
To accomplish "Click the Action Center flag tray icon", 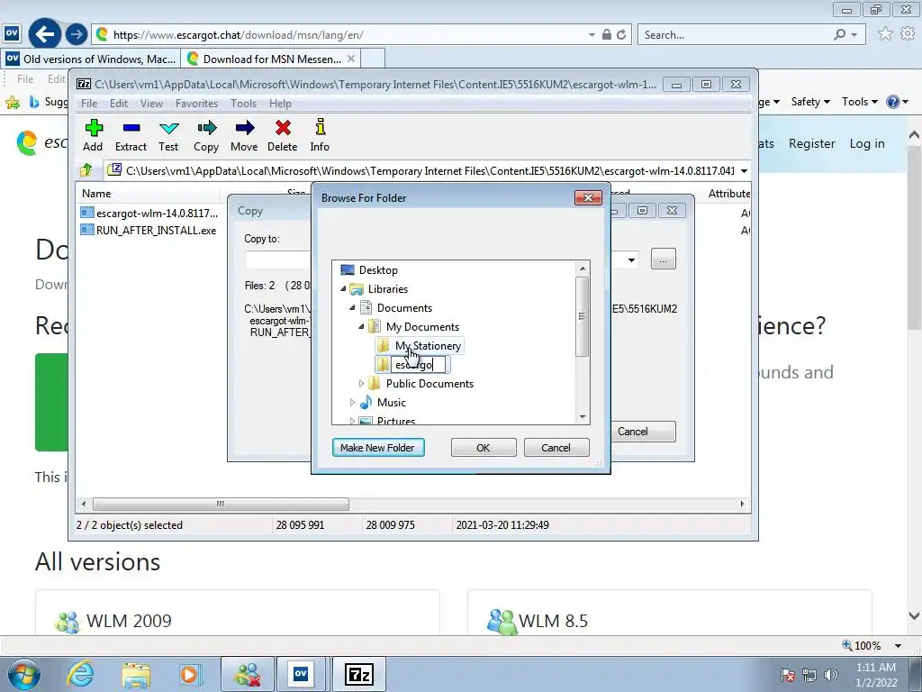I will [788, 674].
